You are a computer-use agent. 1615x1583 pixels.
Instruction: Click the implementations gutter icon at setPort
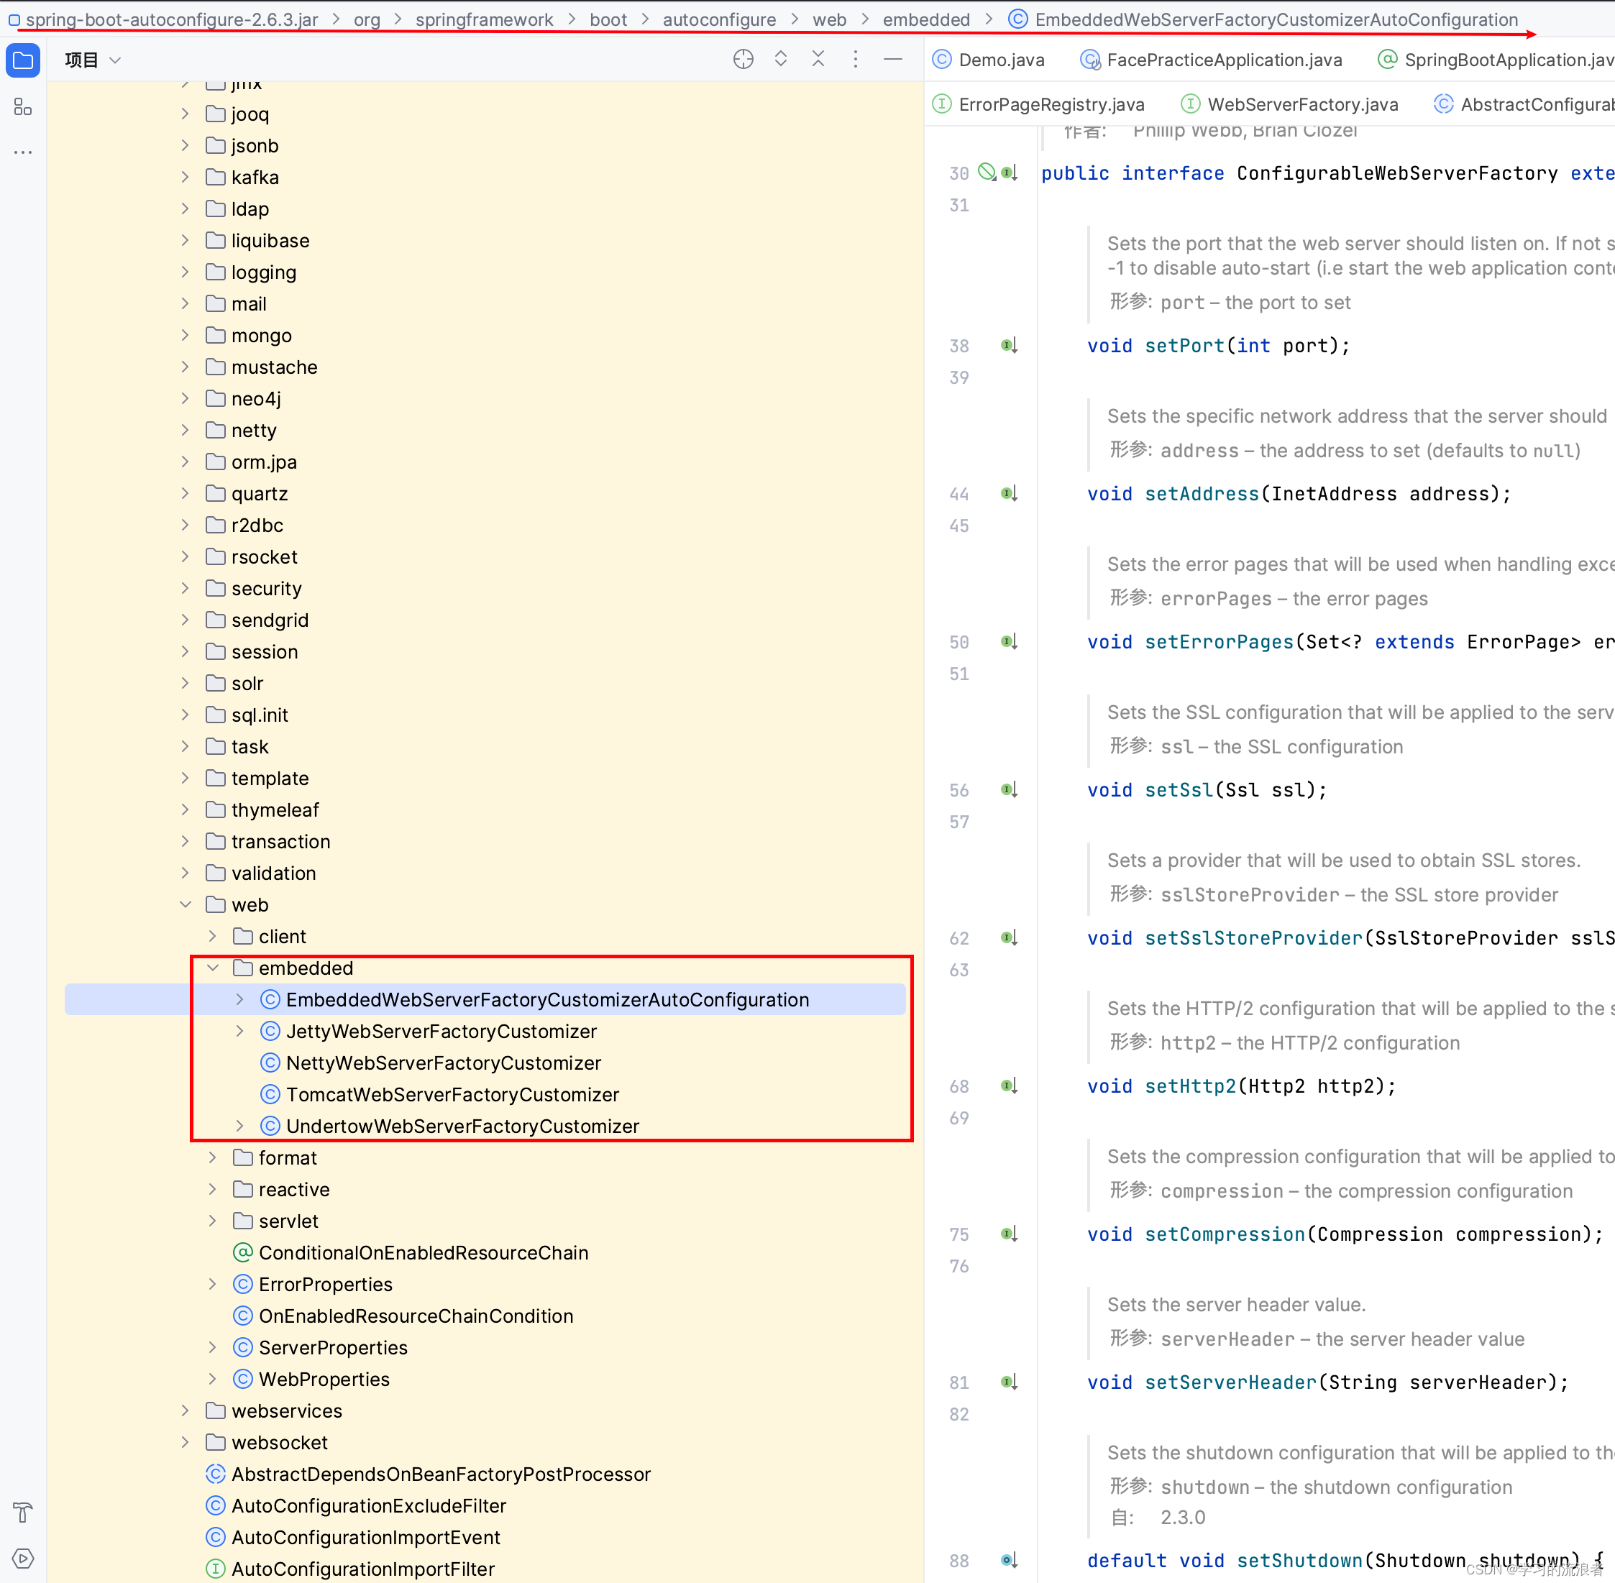[1010, 346]
